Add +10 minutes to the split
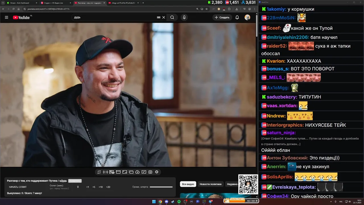 pos(101,187)
